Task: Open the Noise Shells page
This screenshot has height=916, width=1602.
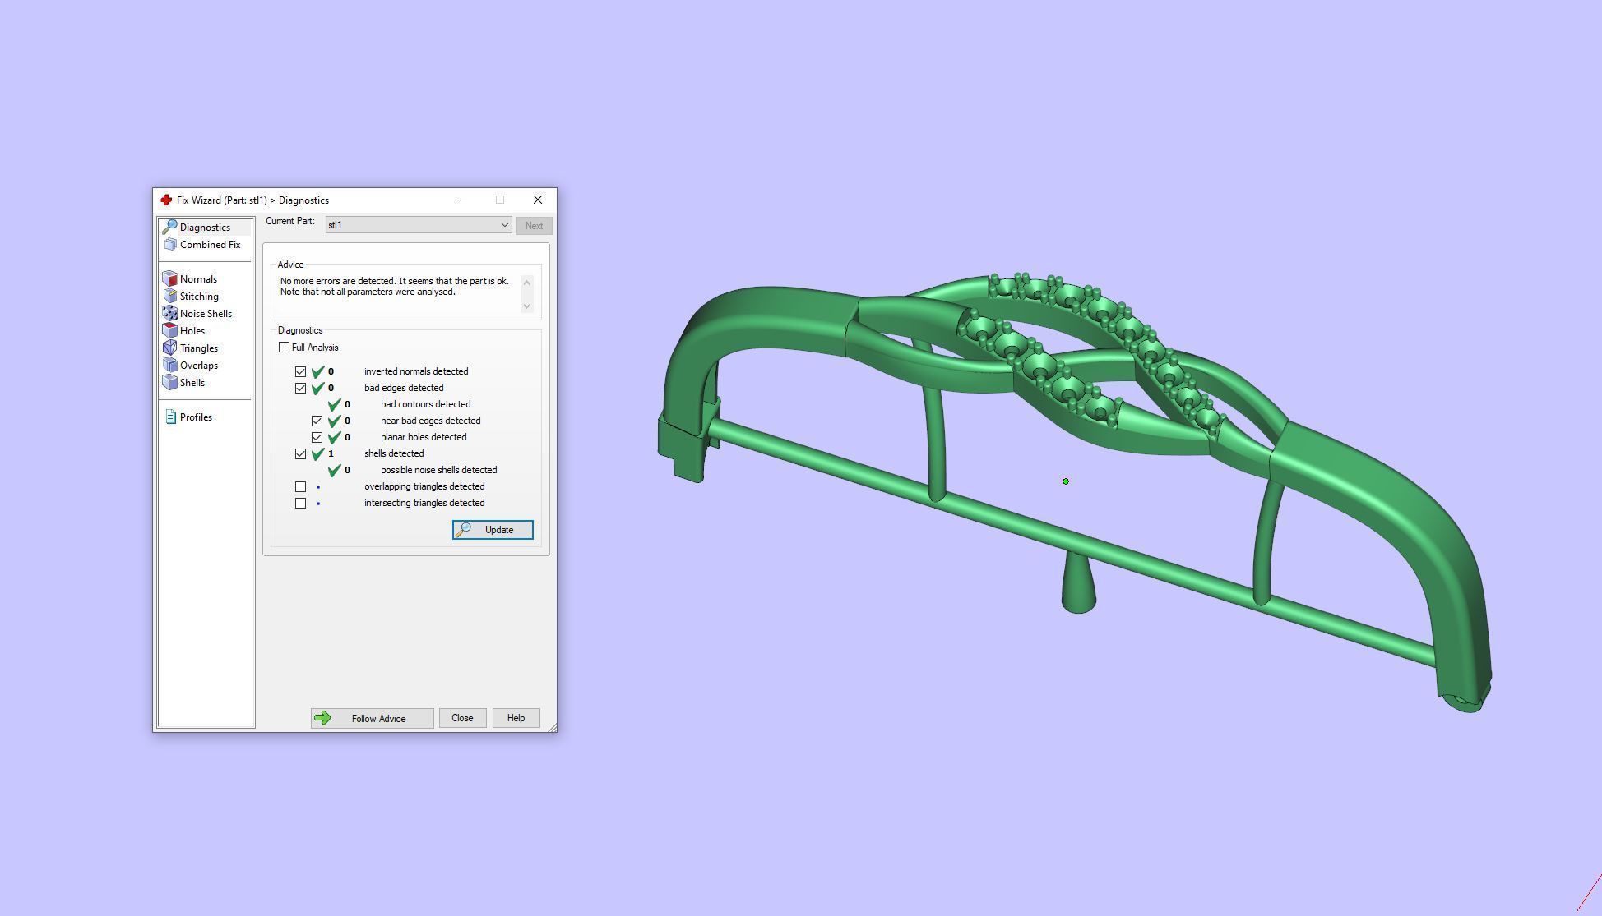Action: click(x=205, y=314)
